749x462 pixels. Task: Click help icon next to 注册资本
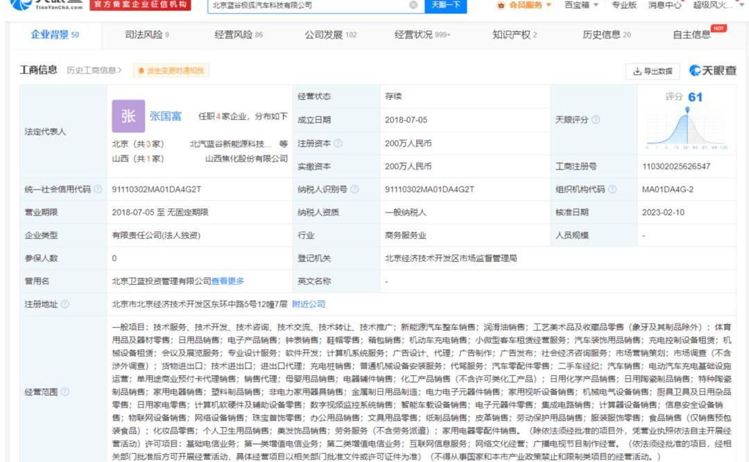click(338, 143)
